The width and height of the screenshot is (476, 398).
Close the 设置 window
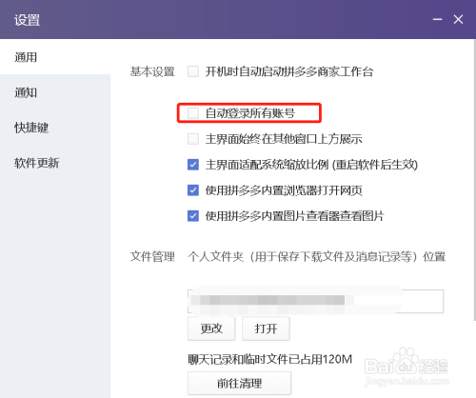(x=458, y=19)
